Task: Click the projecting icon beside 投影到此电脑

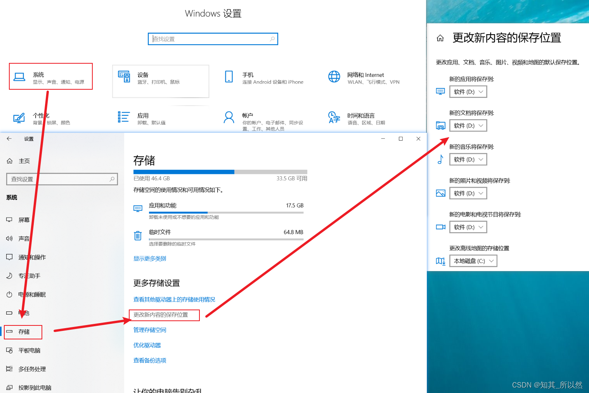Action: pos(9,388)
